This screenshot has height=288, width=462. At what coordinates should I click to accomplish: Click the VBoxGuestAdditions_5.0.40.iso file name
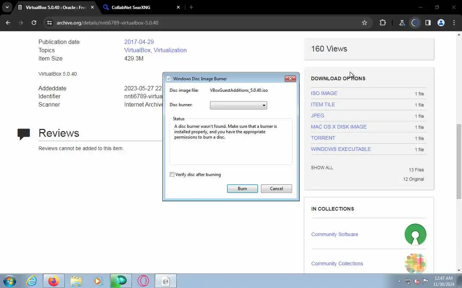point(239,90)
